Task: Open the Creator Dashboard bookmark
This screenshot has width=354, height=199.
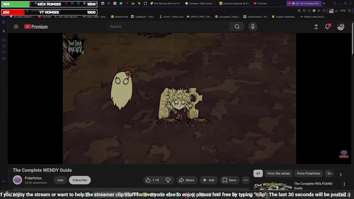Action: coord(284,17)
